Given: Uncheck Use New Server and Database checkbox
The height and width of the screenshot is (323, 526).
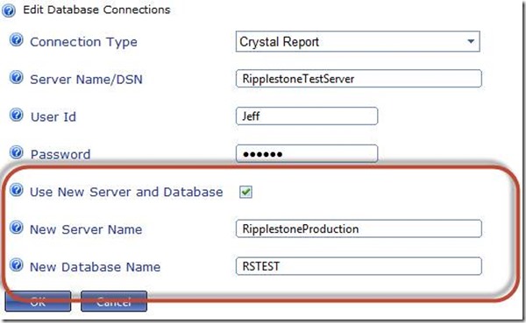Looking at the screenshot, I should (x=245, y=192).
